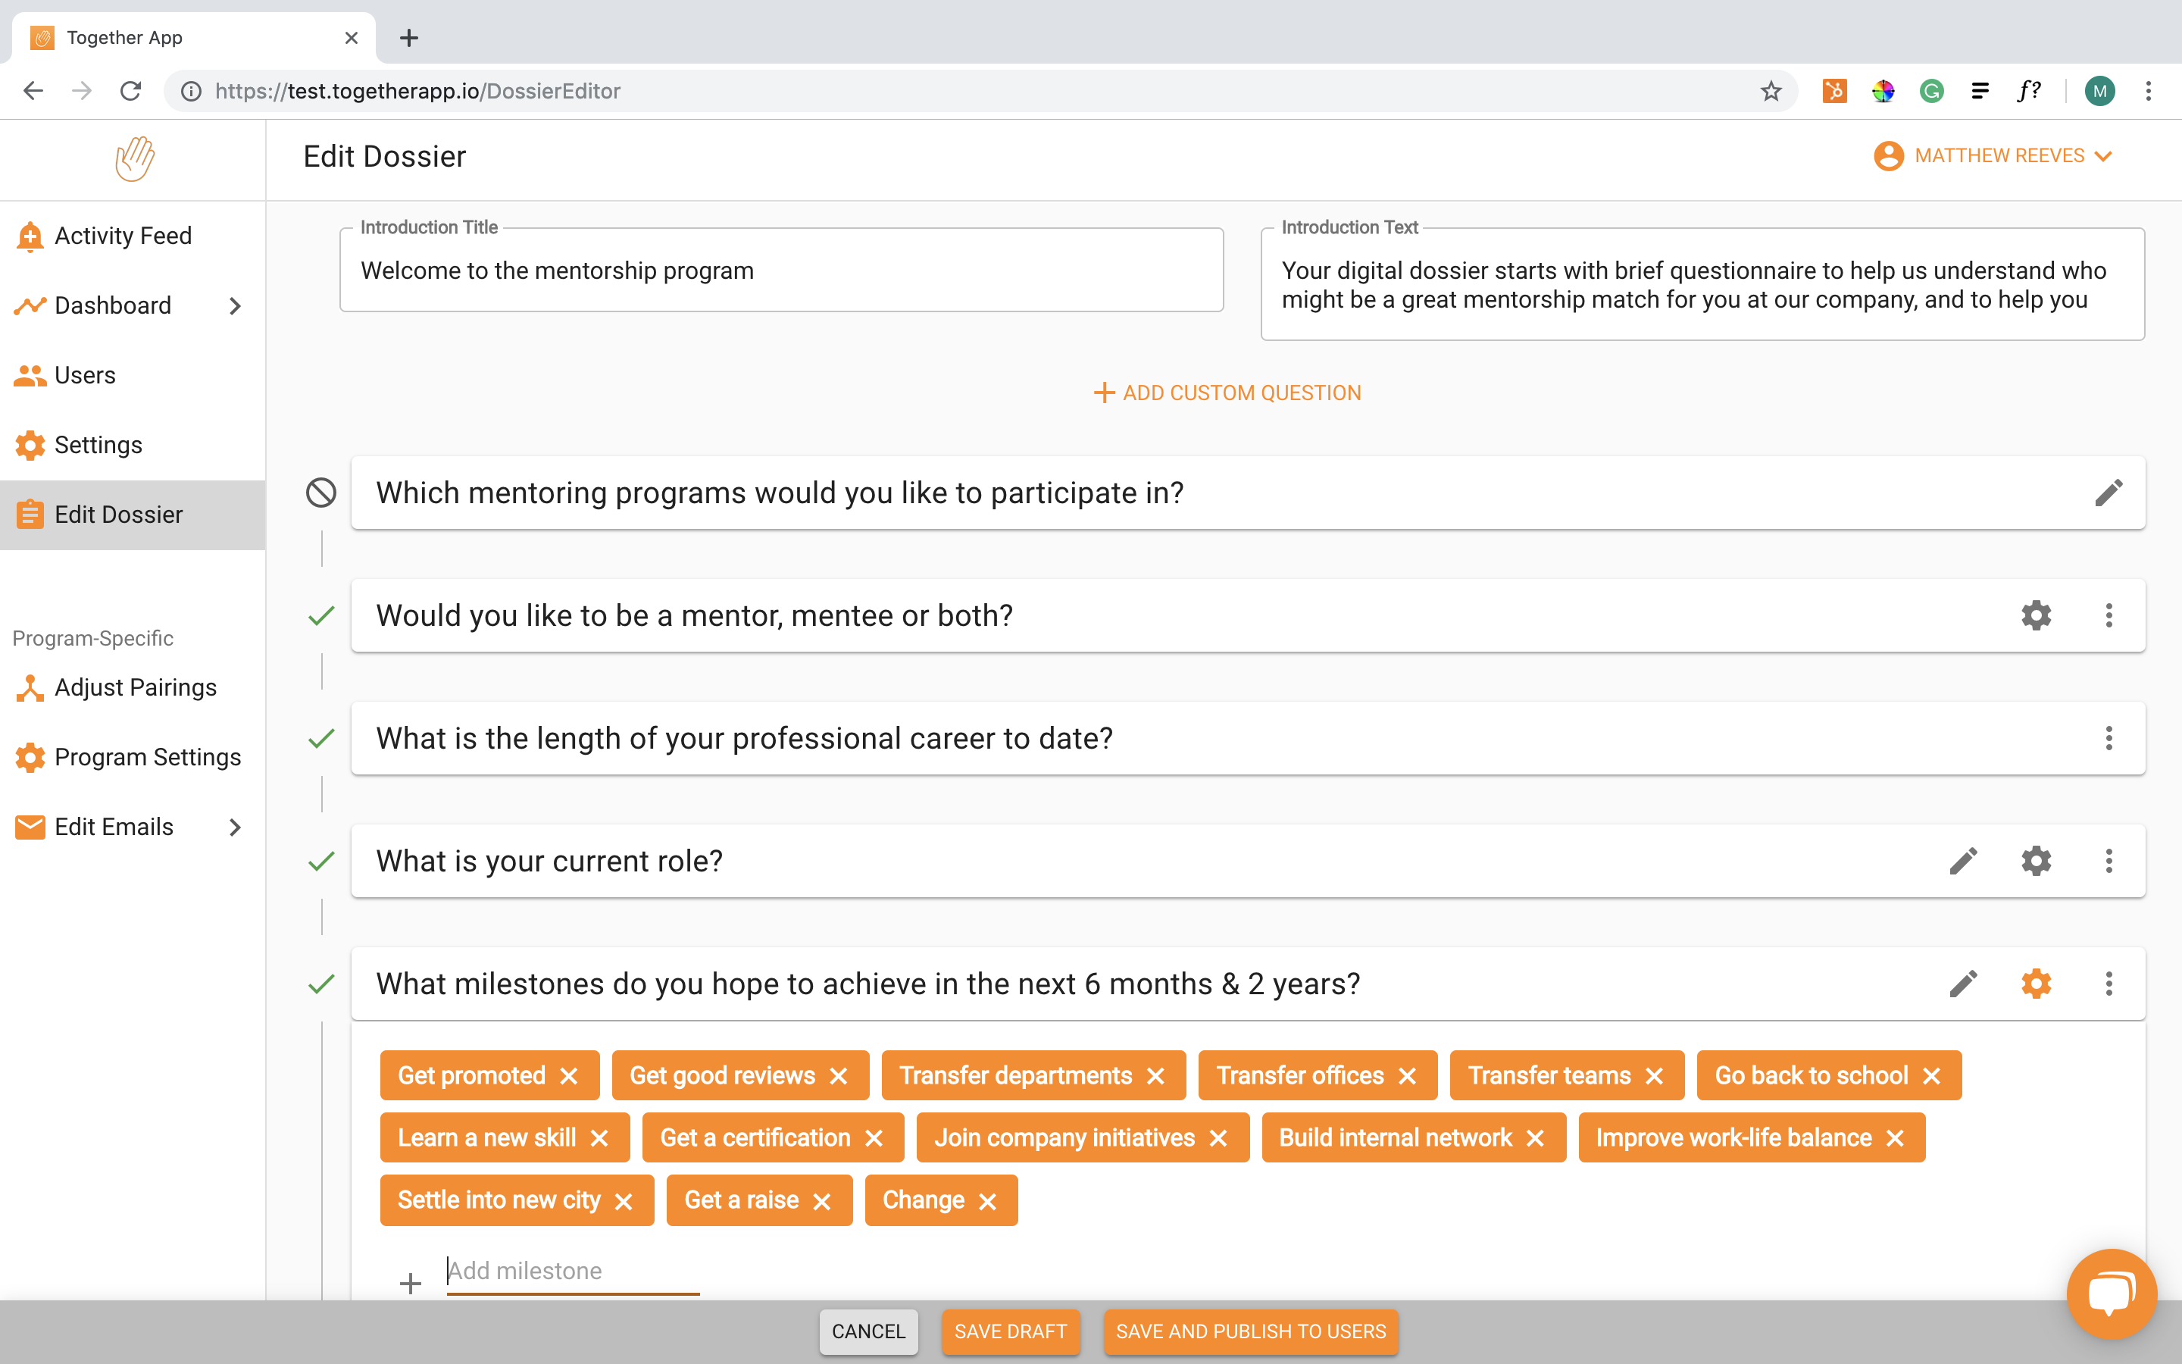Click the pencil icon on mentoring programs question

[2108, 493]
